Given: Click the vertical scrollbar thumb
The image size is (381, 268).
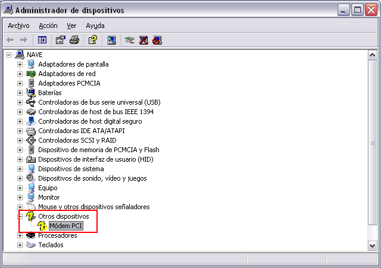Looking at the screenshot, I should [372, 143].
